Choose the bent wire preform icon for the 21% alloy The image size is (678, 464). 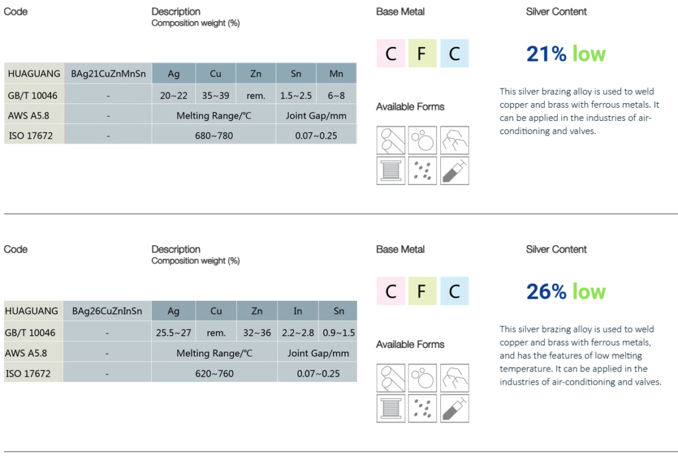coord(454,140)
